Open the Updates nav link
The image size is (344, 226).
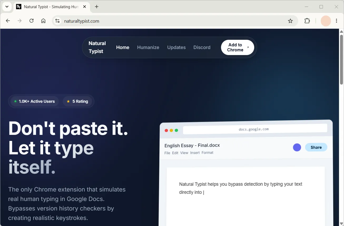[176, 47]
